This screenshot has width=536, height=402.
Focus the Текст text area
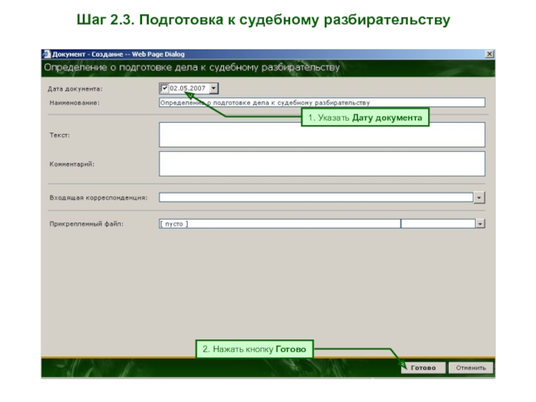pyautogui.click(x=322, y=135)
